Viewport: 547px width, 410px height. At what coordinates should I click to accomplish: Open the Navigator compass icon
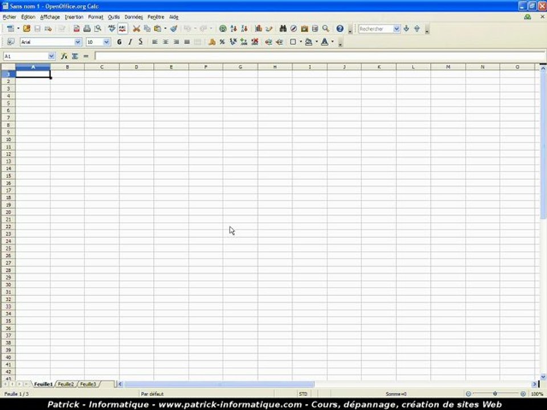pos(294,28)
